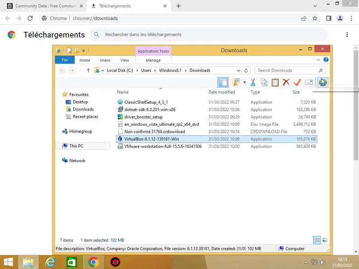
Task: Click the Windows Start button
Action: click(x=8, y=262)
